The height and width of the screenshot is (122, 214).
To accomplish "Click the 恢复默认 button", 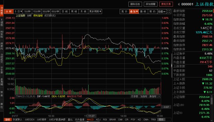I will coord(18,120).
